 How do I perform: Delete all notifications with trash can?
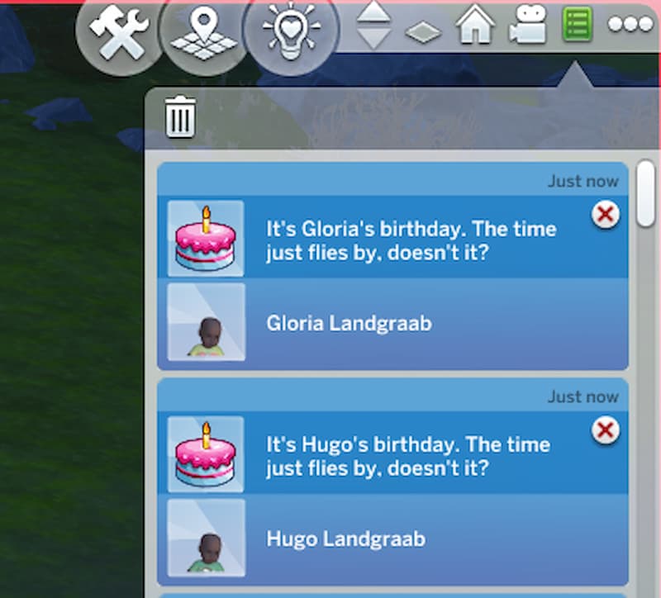pyautogui.click(x=180, y=116)
